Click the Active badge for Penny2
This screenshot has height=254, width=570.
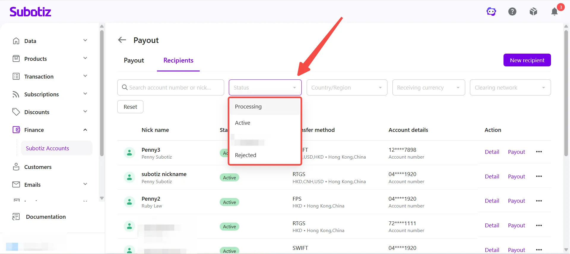coord(229,202)
